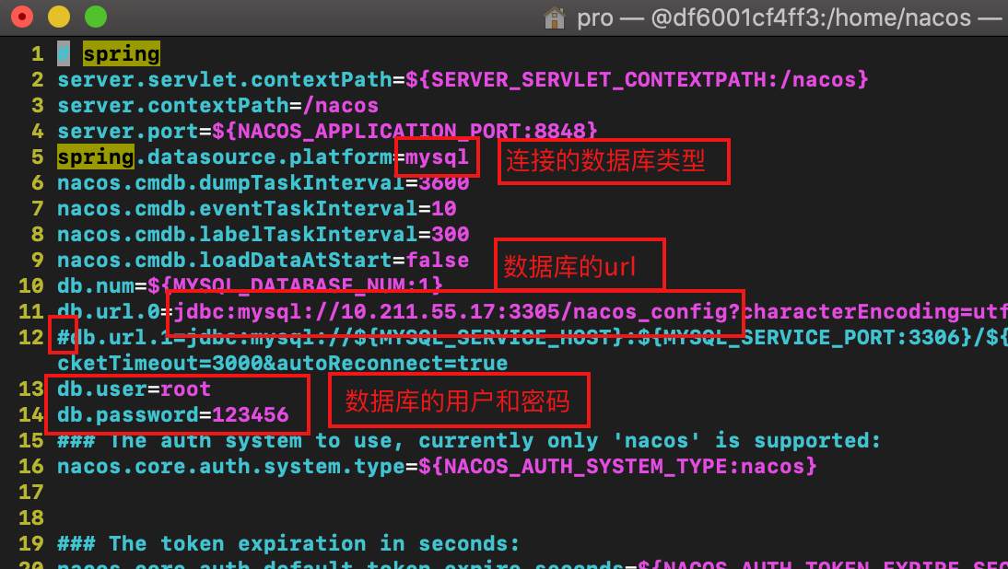Click 'server.port' key on line 4
This screenshot has height=569, width=1008.
pos(128,132)
